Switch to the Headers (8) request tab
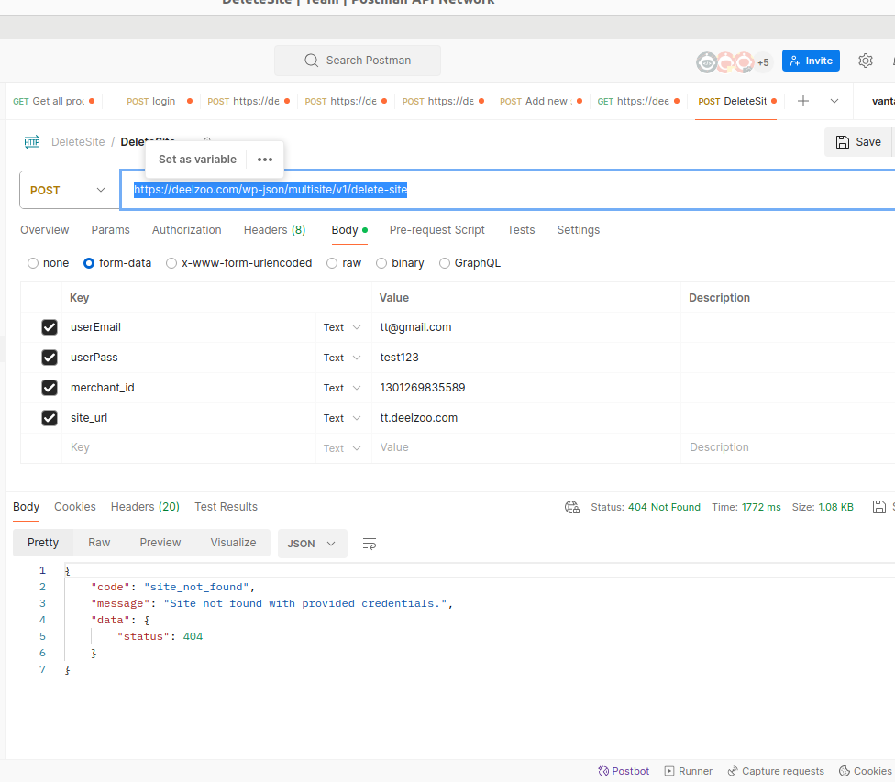This screenshot has width=895, height=782. click(x=274, y=230)
